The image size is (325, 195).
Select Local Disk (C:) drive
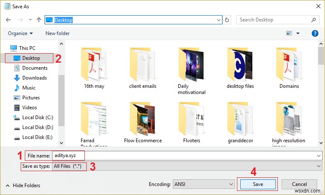pyautogui.click(x=33, y=117)
